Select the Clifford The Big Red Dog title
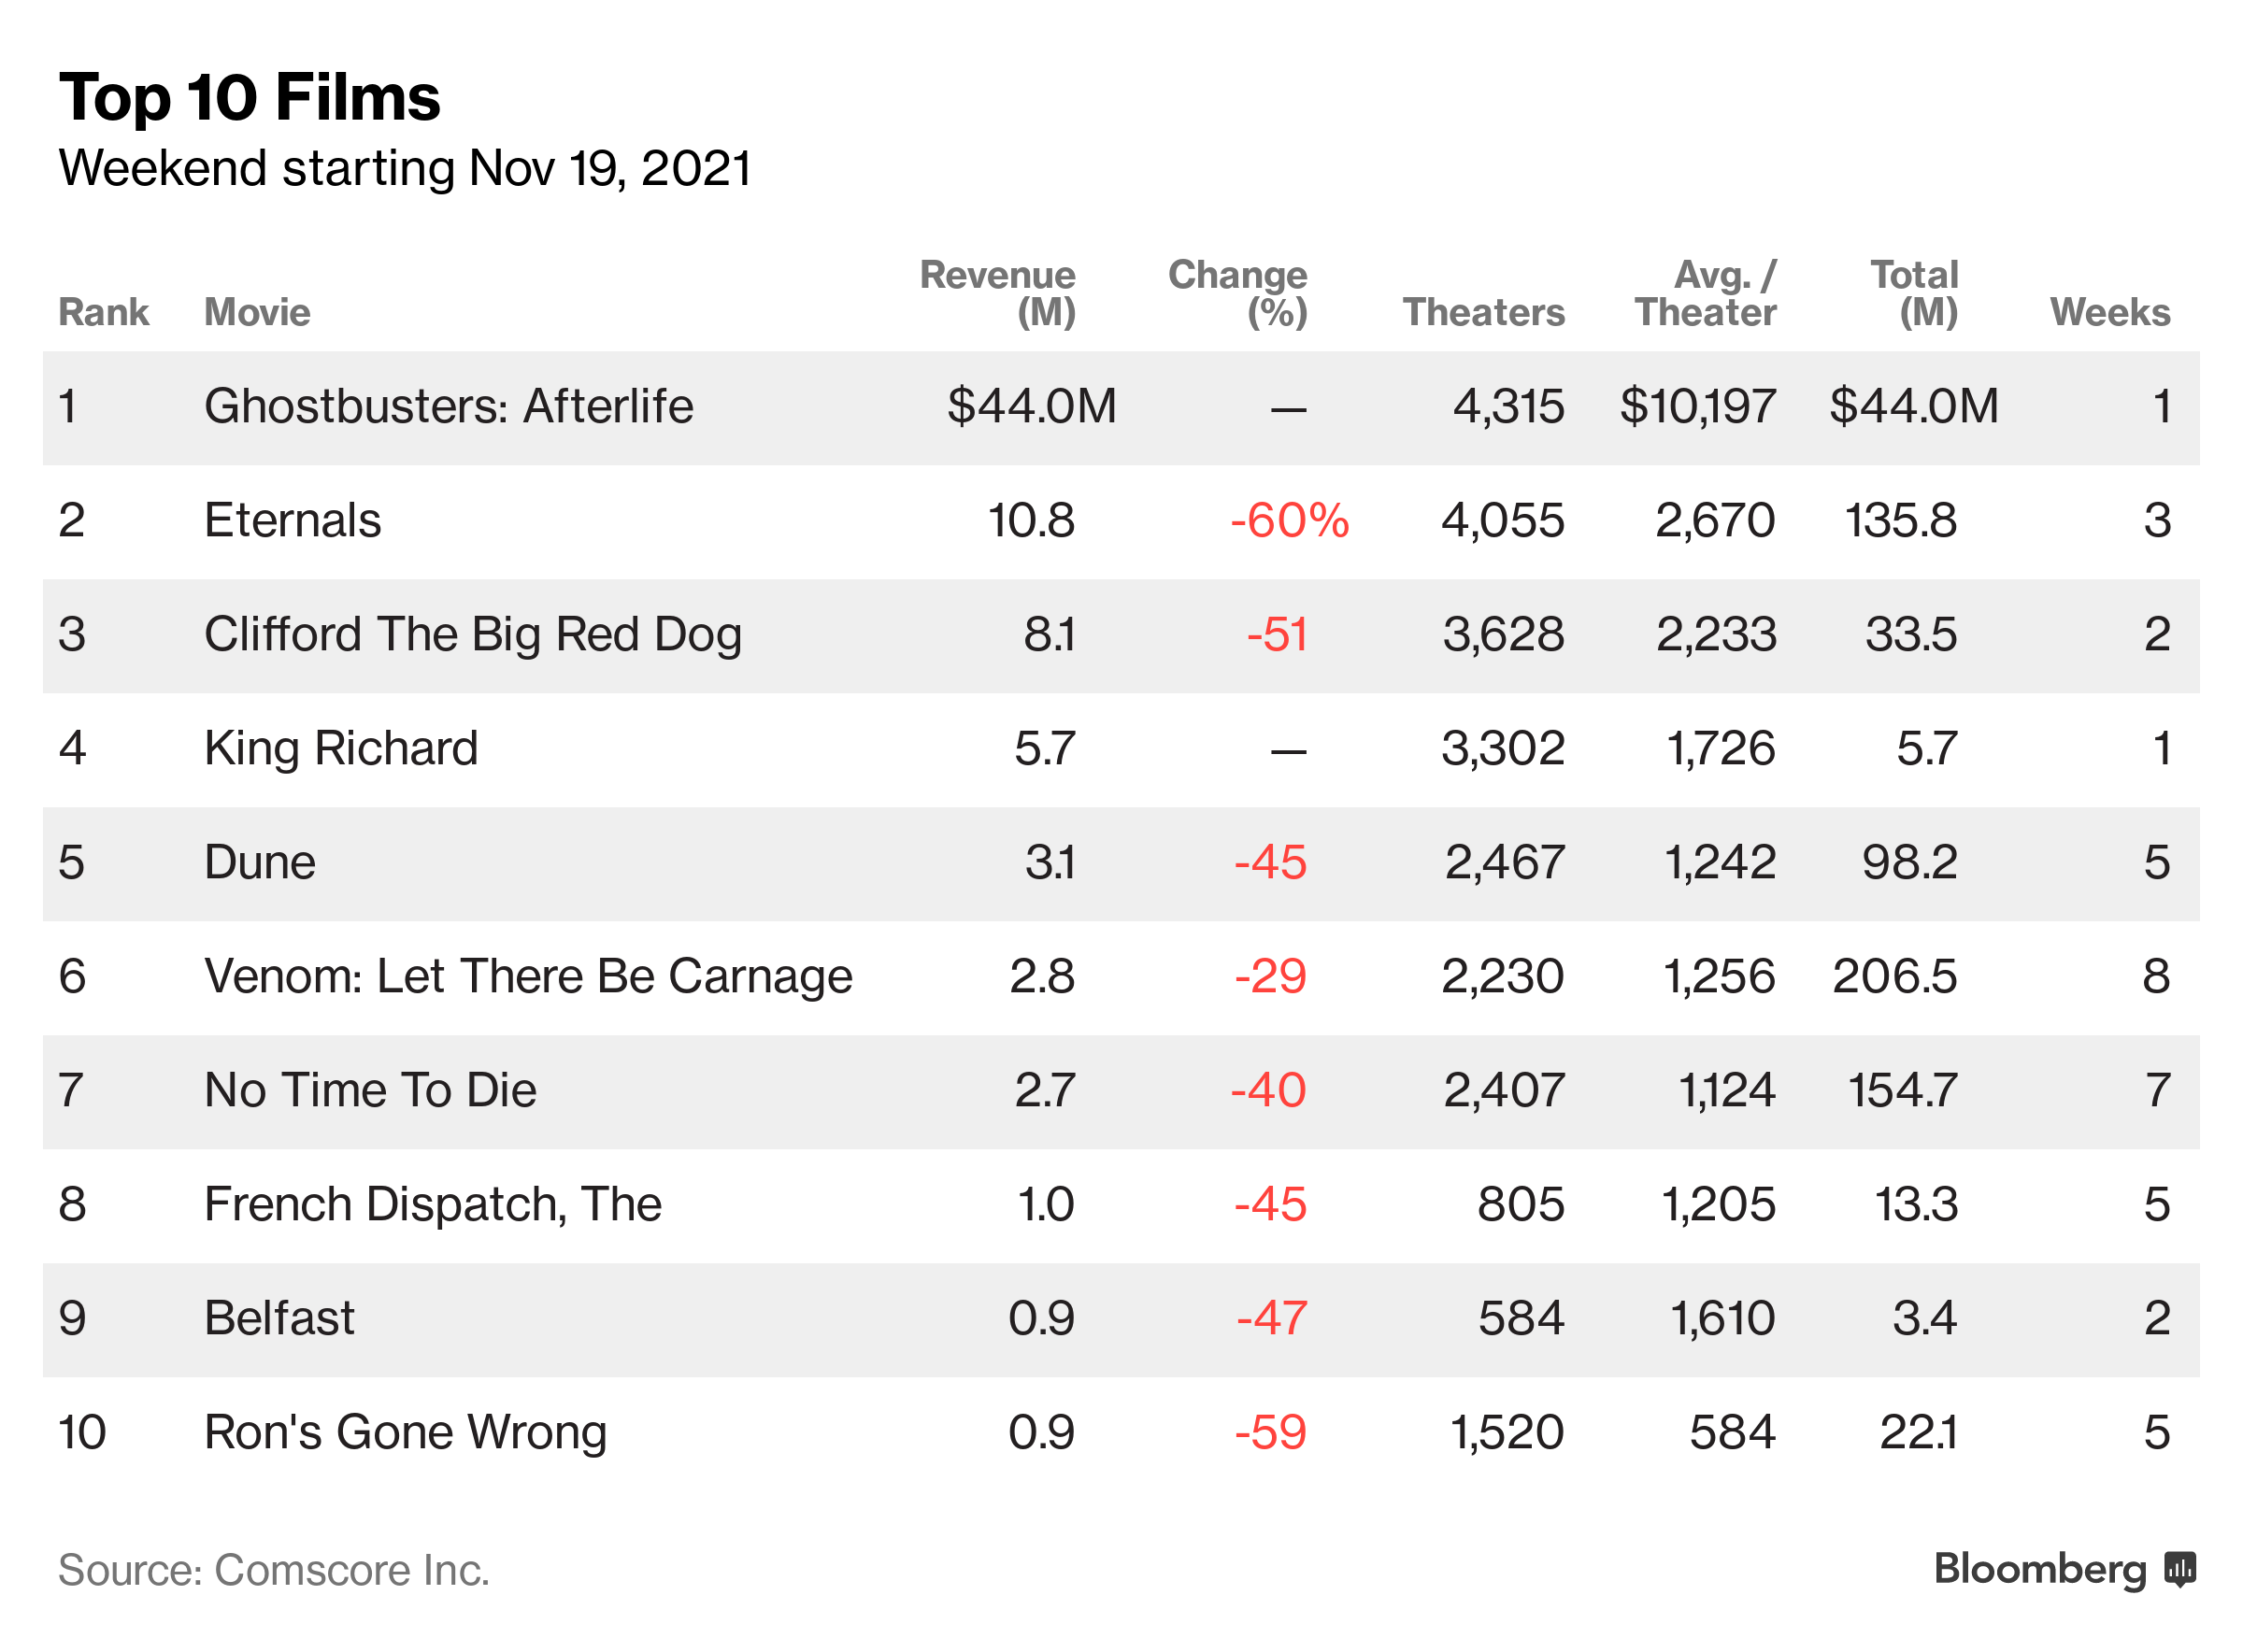Screen dimensions: 2243x1652 point(472,634)
